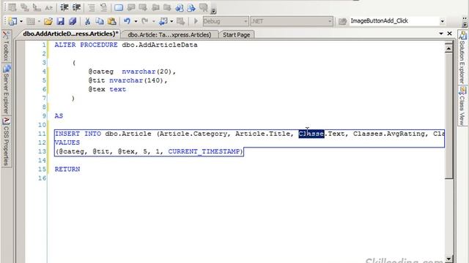The width and height of the screenshot is (469, 263).
Task: Open the active documents list arrow
Action: coord(441,34)
